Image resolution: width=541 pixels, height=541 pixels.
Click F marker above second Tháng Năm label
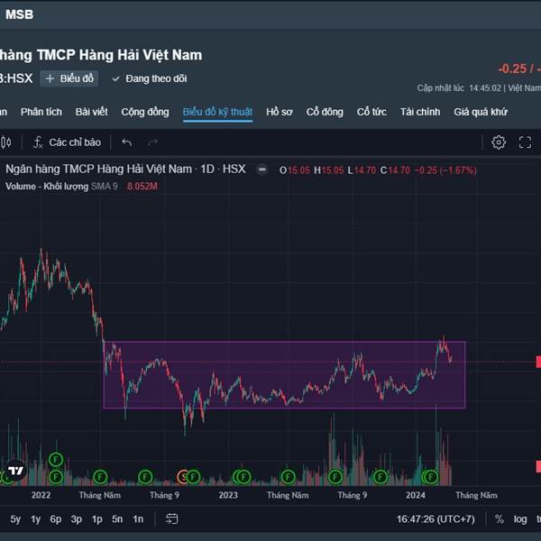tap(289, 477)
